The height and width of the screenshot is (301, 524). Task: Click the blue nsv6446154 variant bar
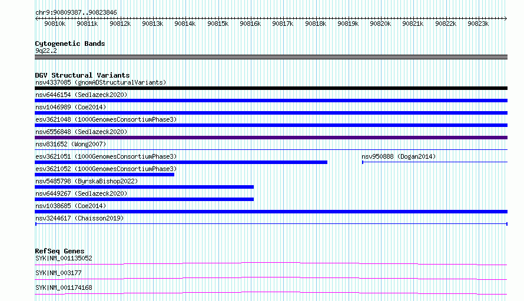pyautogui.click(x=271, y=101)
